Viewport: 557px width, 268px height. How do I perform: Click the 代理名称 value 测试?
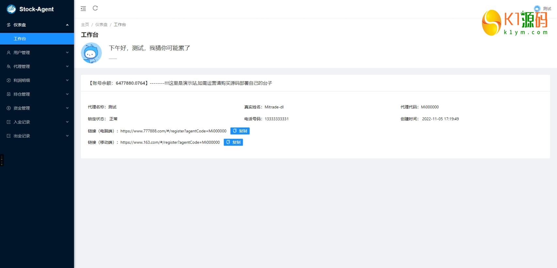pyautogui.click(x=112, y=107)
